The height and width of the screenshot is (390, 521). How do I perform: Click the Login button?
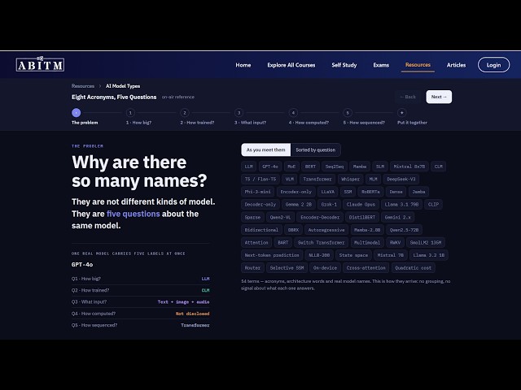(493, 65)
